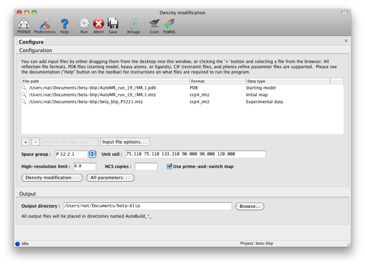This screenshot has width=365, height=266.
Task: Save using the floppy disk icon
Action: click(113, 24)
